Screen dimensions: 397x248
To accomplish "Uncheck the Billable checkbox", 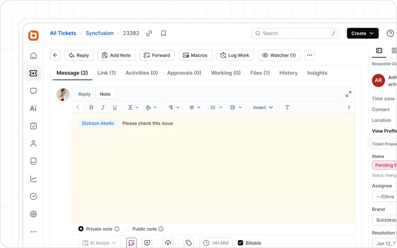I will 240,243.
